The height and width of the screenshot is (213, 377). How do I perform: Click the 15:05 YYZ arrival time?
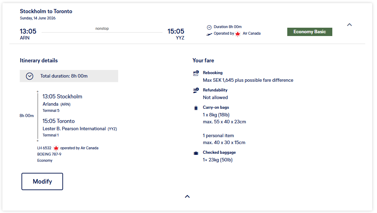pyautogui.click(x=176, y=32)
